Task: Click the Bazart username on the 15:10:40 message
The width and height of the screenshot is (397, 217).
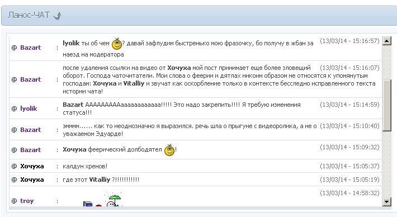Action: [x=30, y=130]
